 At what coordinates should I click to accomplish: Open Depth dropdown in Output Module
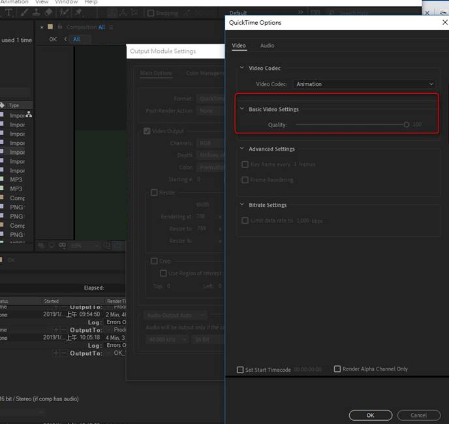(210, 155)
